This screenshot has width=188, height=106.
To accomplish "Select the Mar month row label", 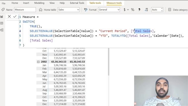I will (x=45, y=72).
